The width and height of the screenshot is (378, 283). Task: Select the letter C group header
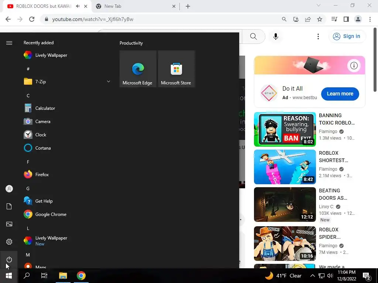point(28,95)
